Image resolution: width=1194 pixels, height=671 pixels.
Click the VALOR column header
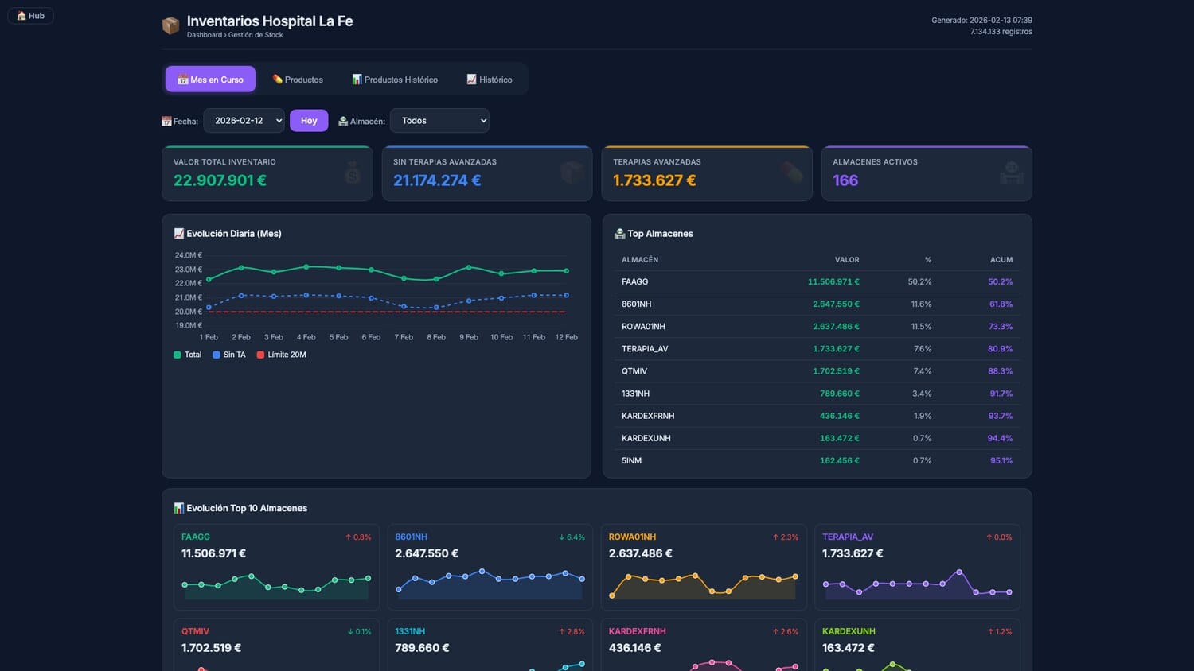coord(847,260)
